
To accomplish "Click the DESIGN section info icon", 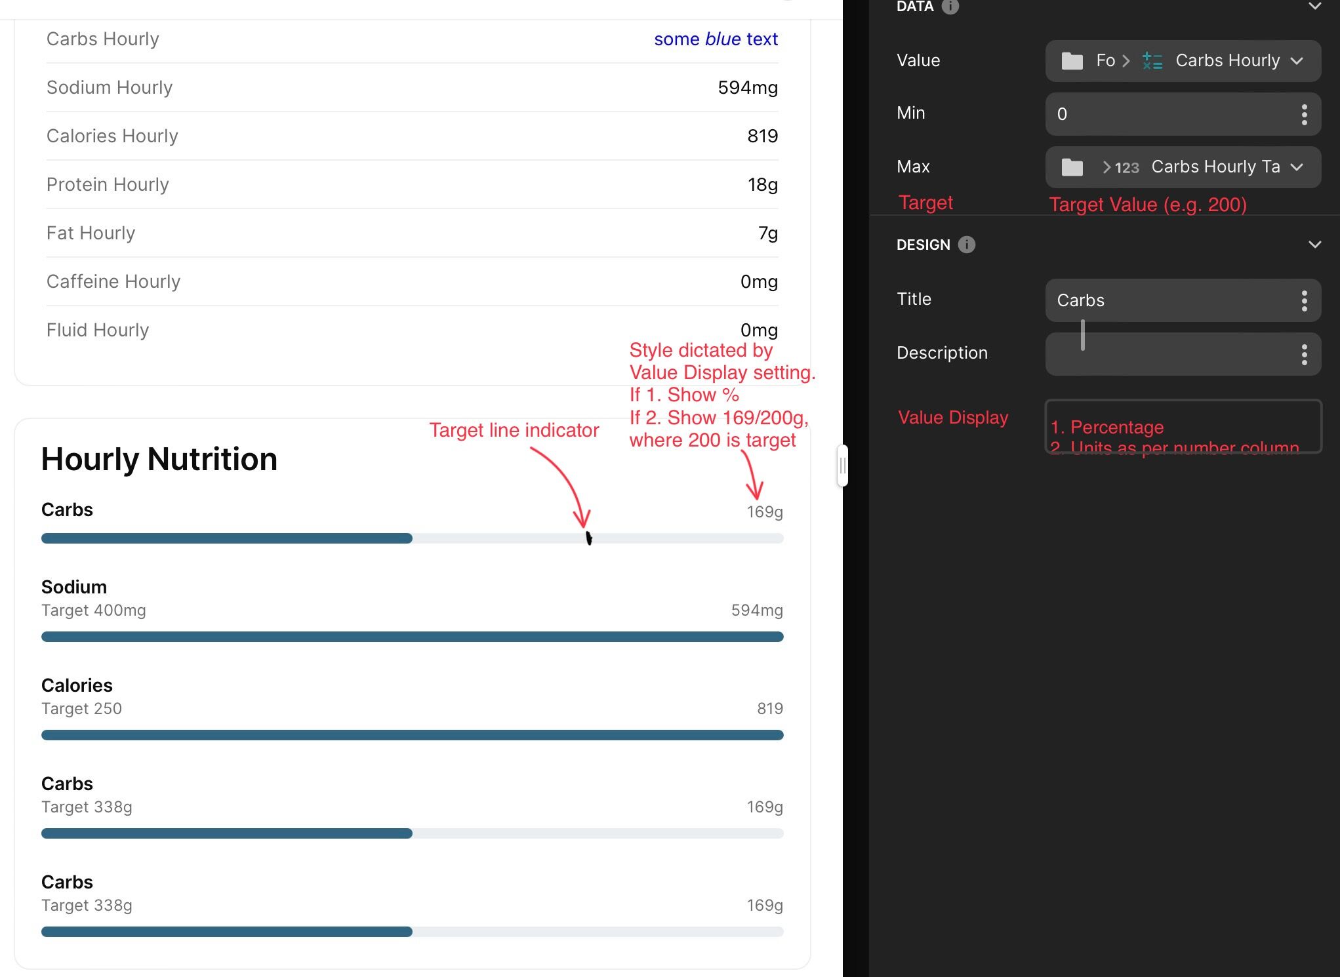I will point(966,245).
